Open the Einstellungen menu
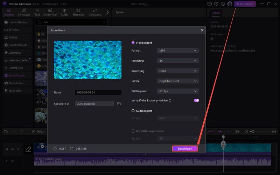This screenshot has width=280, height=175. [x=50, y=4]
